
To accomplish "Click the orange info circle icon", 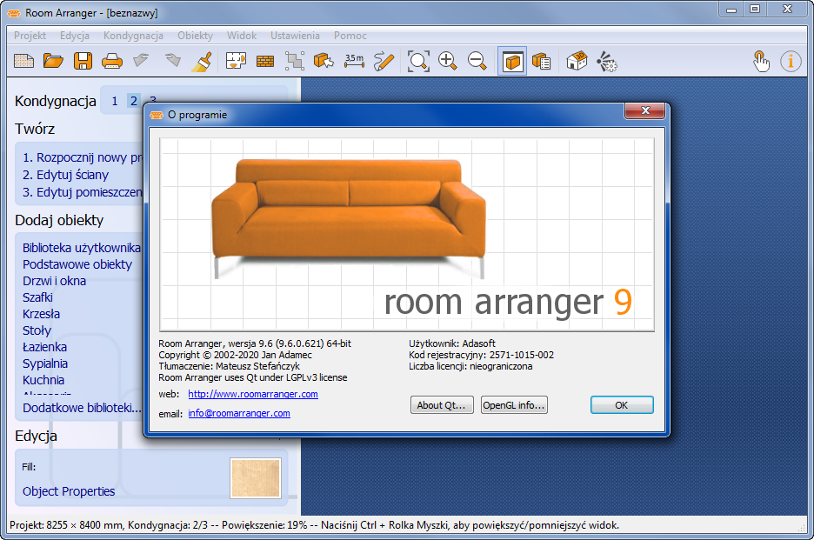I will click(791, 61).
